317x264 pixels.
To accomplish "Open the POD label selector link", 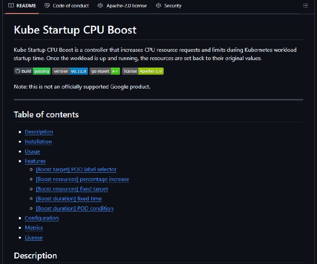I will tap(76, 170).
